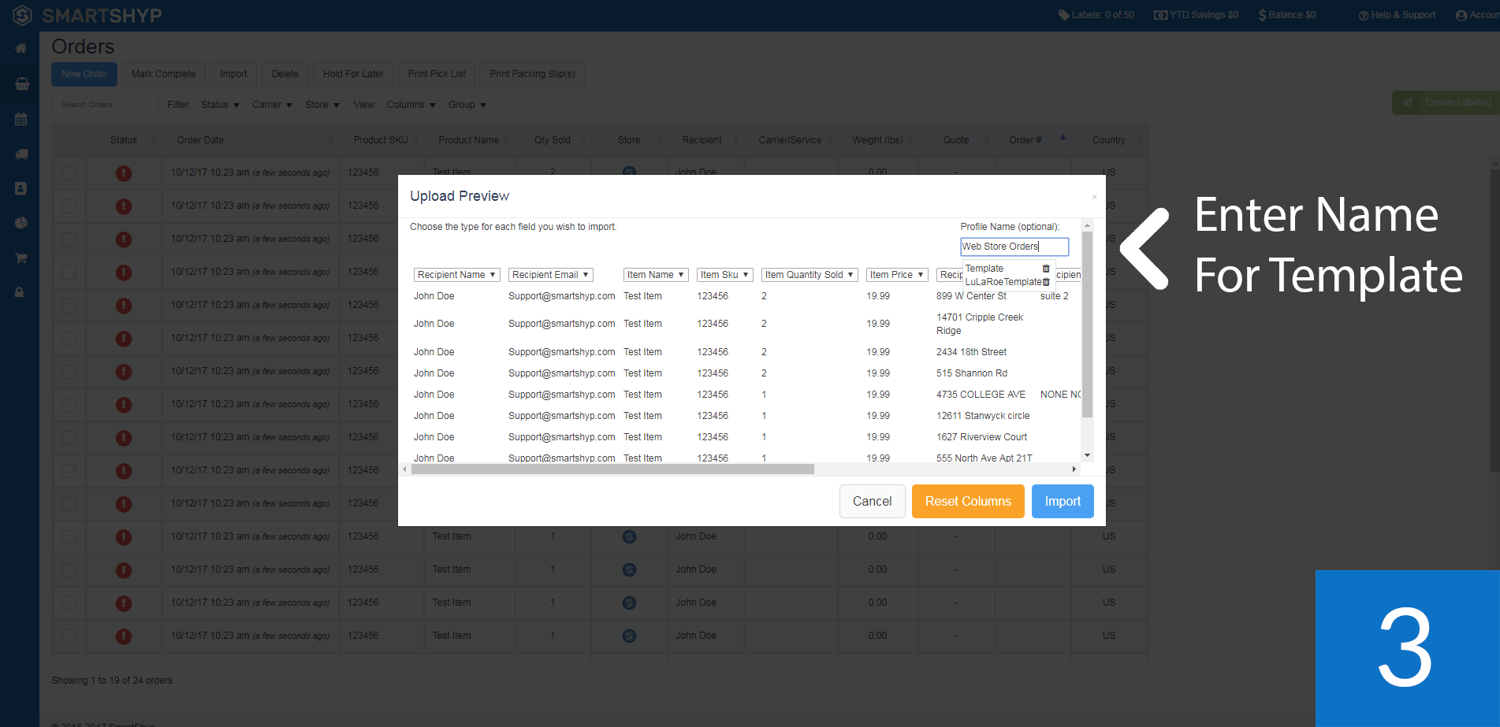Open the lock icon in sidebar

tap(20, 292)
